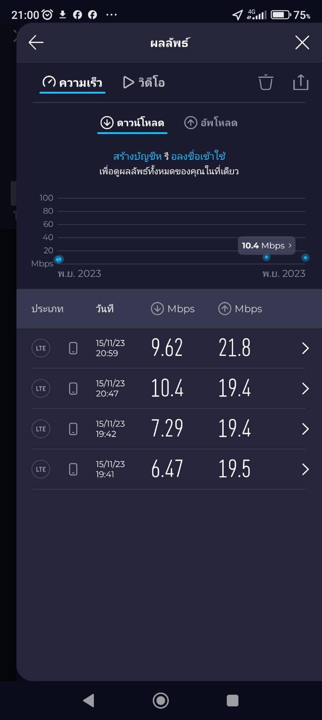Expand details of 9.62 Mbps result
This screenshot has height=720, width=322.
click(x=305, y=348)
